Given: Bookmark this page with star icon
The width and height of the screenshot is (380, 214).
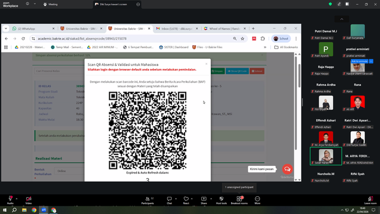Looking at the screenshot, I should [x=242, y=39].
